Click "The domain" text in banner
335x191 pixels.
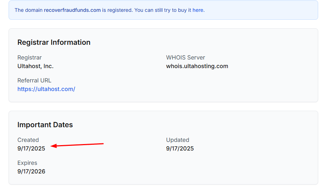point(28,10)
